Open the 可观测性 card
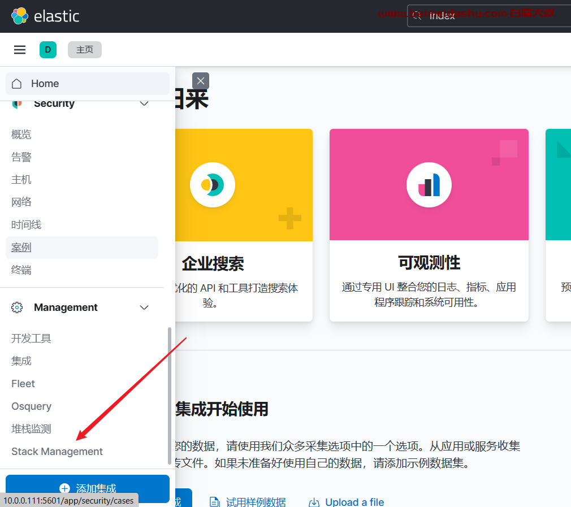 tap(429, 225)
